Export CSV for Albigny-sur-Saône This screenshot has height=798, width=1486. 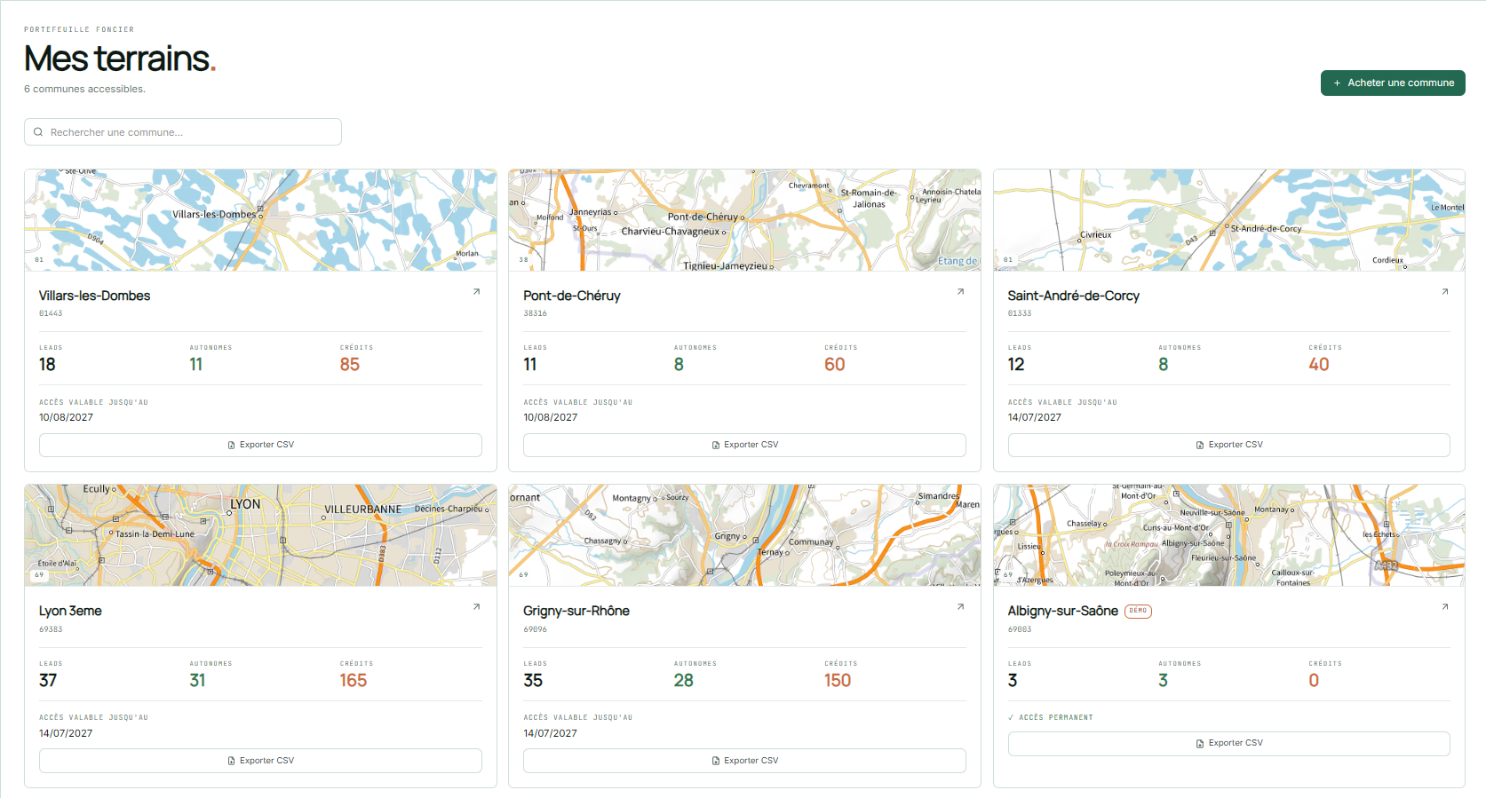(x=1229, y=743)
